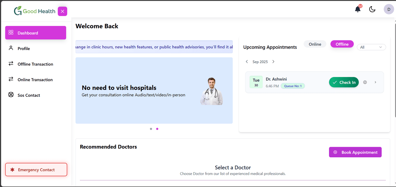The height and width of the screenshot is (187, 396).
Task: Click Dr. Ashwini name text
Action: point(276,79)
